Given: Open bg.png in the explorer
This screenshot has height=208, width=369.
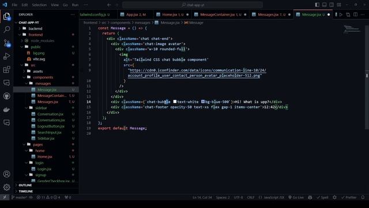Looking at the screenshot, I should point(39,53).
